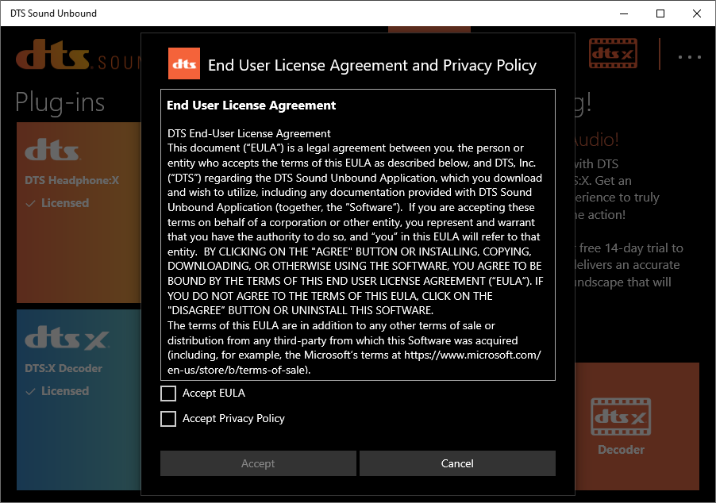Click the End User License Agreement heading

coord(251,106)
